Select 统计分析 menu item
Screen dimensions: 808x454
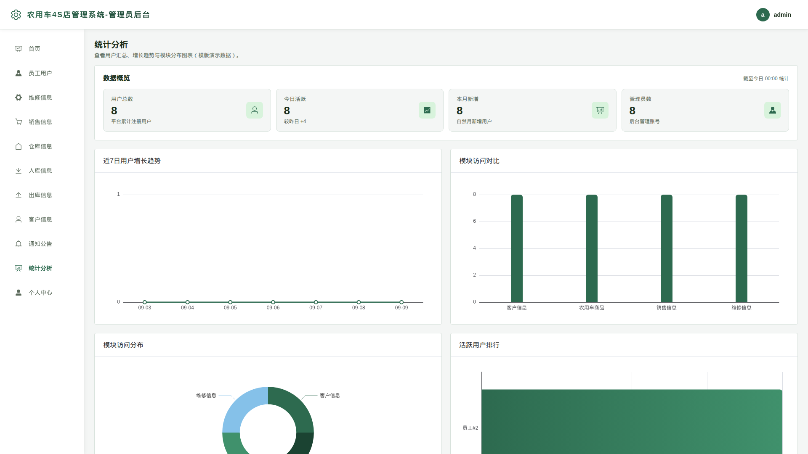point(42,268)
